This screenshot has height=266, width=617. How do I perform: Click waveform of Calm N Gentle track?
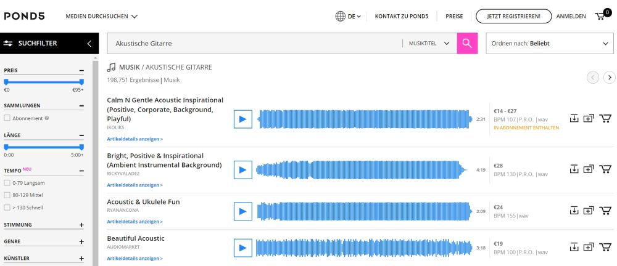(x=365, y=119)
